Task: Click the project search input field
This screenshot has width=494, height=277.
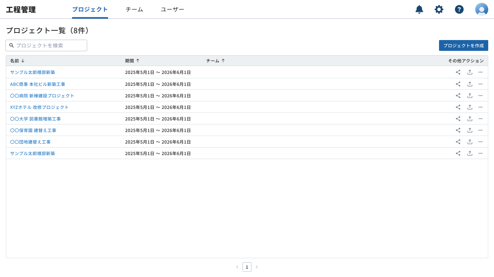Action: click(x=46, y=45)
